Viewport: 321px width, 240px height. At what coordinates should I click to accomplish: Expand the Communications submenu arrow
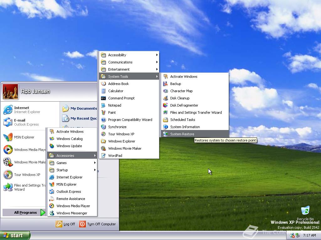(x=157, y=62)
